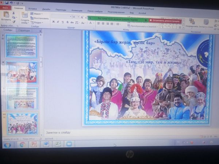Switch to the Вставка ribbon tab

click(x=32, y=8)
